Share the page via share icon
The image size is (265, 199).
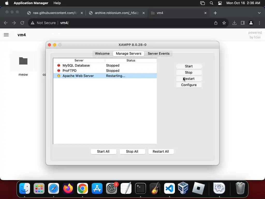[x=216, y=23]
